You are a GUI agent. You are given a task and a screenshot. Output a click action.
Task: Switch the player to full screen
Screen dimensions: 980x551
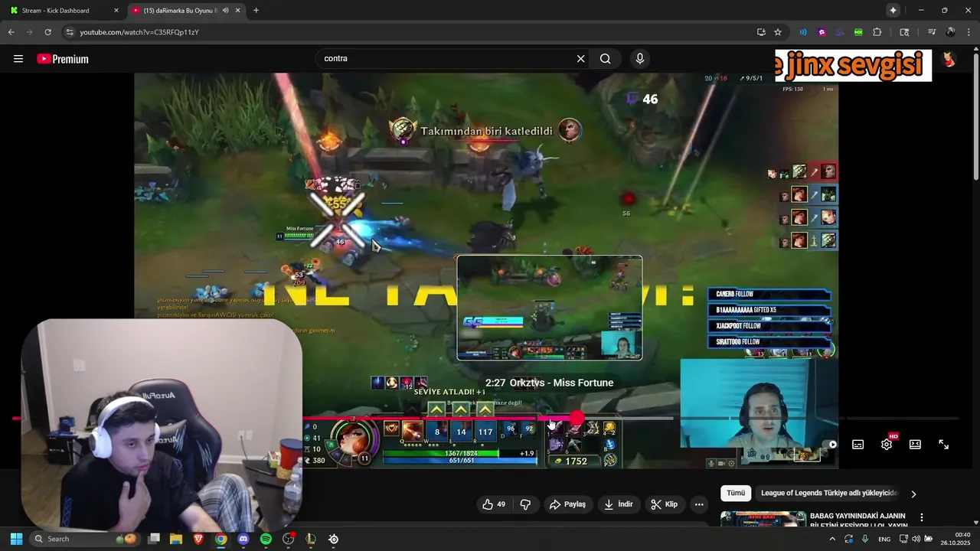944,445
